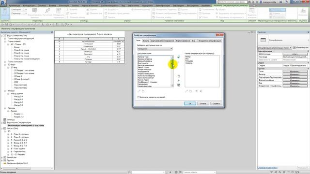Open Помещения available fields dropdown
The width and height of the screenshot is (310, 174).
coord(155,49)
